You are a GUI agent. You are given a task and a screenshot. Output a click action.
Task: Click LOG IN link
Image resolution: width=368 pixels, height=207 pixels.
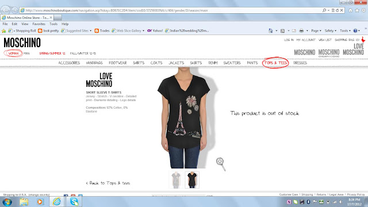click(289, 40)
